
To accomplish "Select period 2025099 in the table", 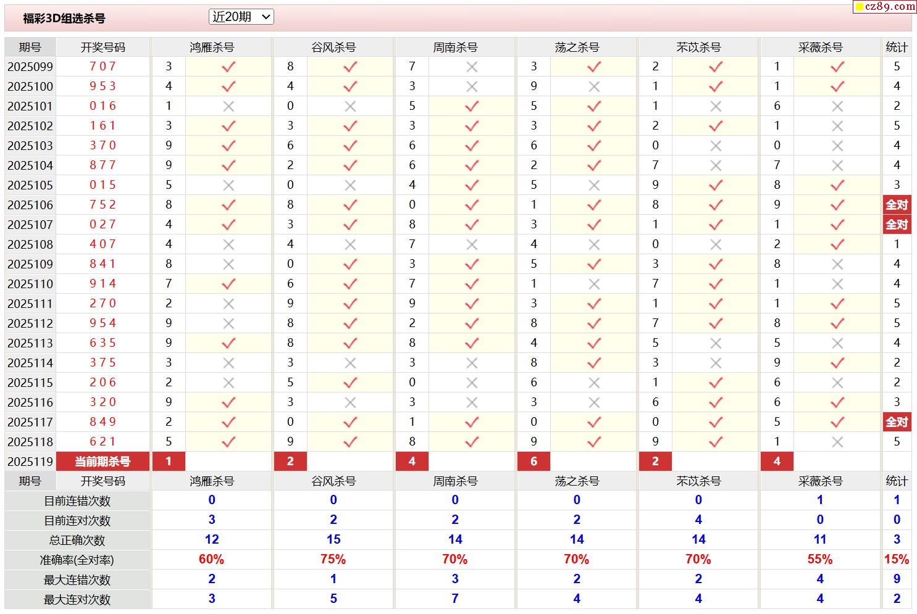I will coord(30,67).
